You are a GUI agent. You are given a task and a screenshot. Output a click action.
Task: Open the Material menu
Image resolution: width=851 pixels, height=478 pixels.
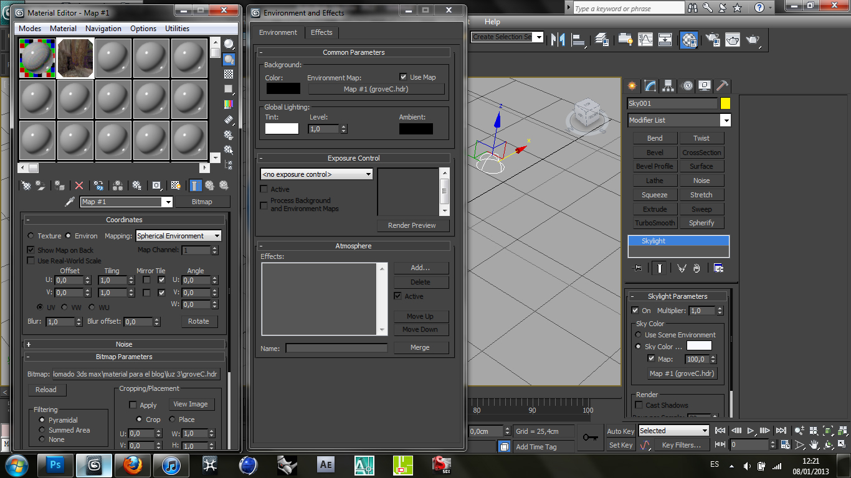click(x=64, y=28)
